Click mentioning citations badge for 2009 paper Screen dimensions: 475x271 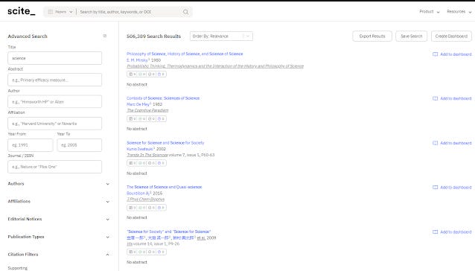tap(151, 252)
